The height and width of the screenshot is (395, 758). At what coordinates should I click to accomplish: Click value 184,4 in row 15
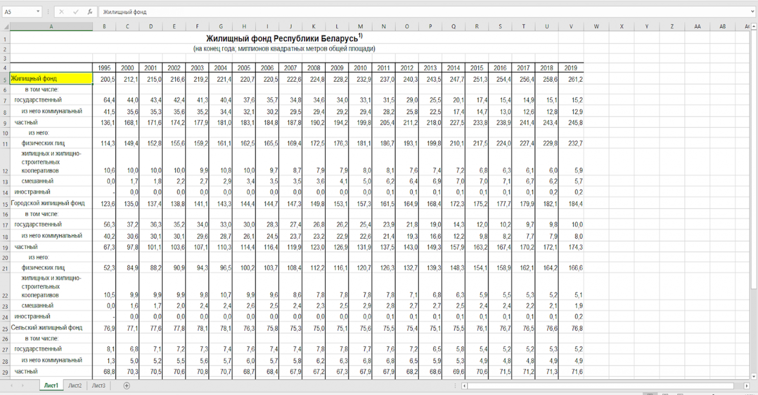pyautogui.click(x=575, y=204)
